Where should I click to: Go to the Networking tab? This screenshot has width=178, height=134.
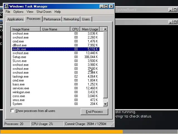click(71, 19)
